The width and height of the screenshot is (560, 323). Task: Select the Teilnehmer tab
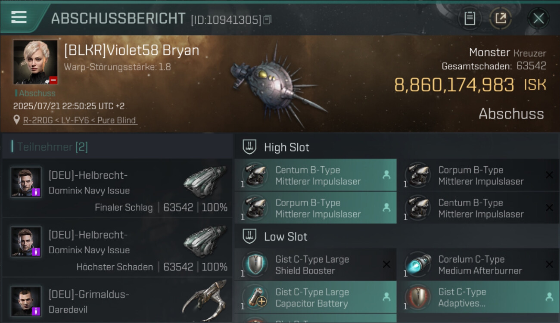(x=52, y=147)
